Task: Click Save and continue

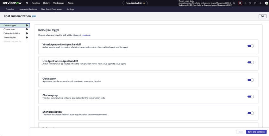Action: [x=256, y=132]
